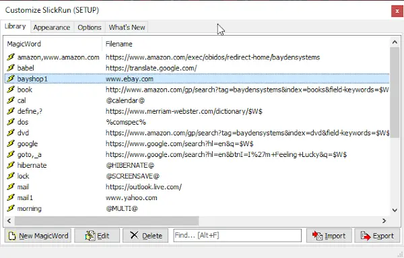Click the merriam-webster dictionary URL
Viewport: 404px width, 258px height.
tap(184, 111)
